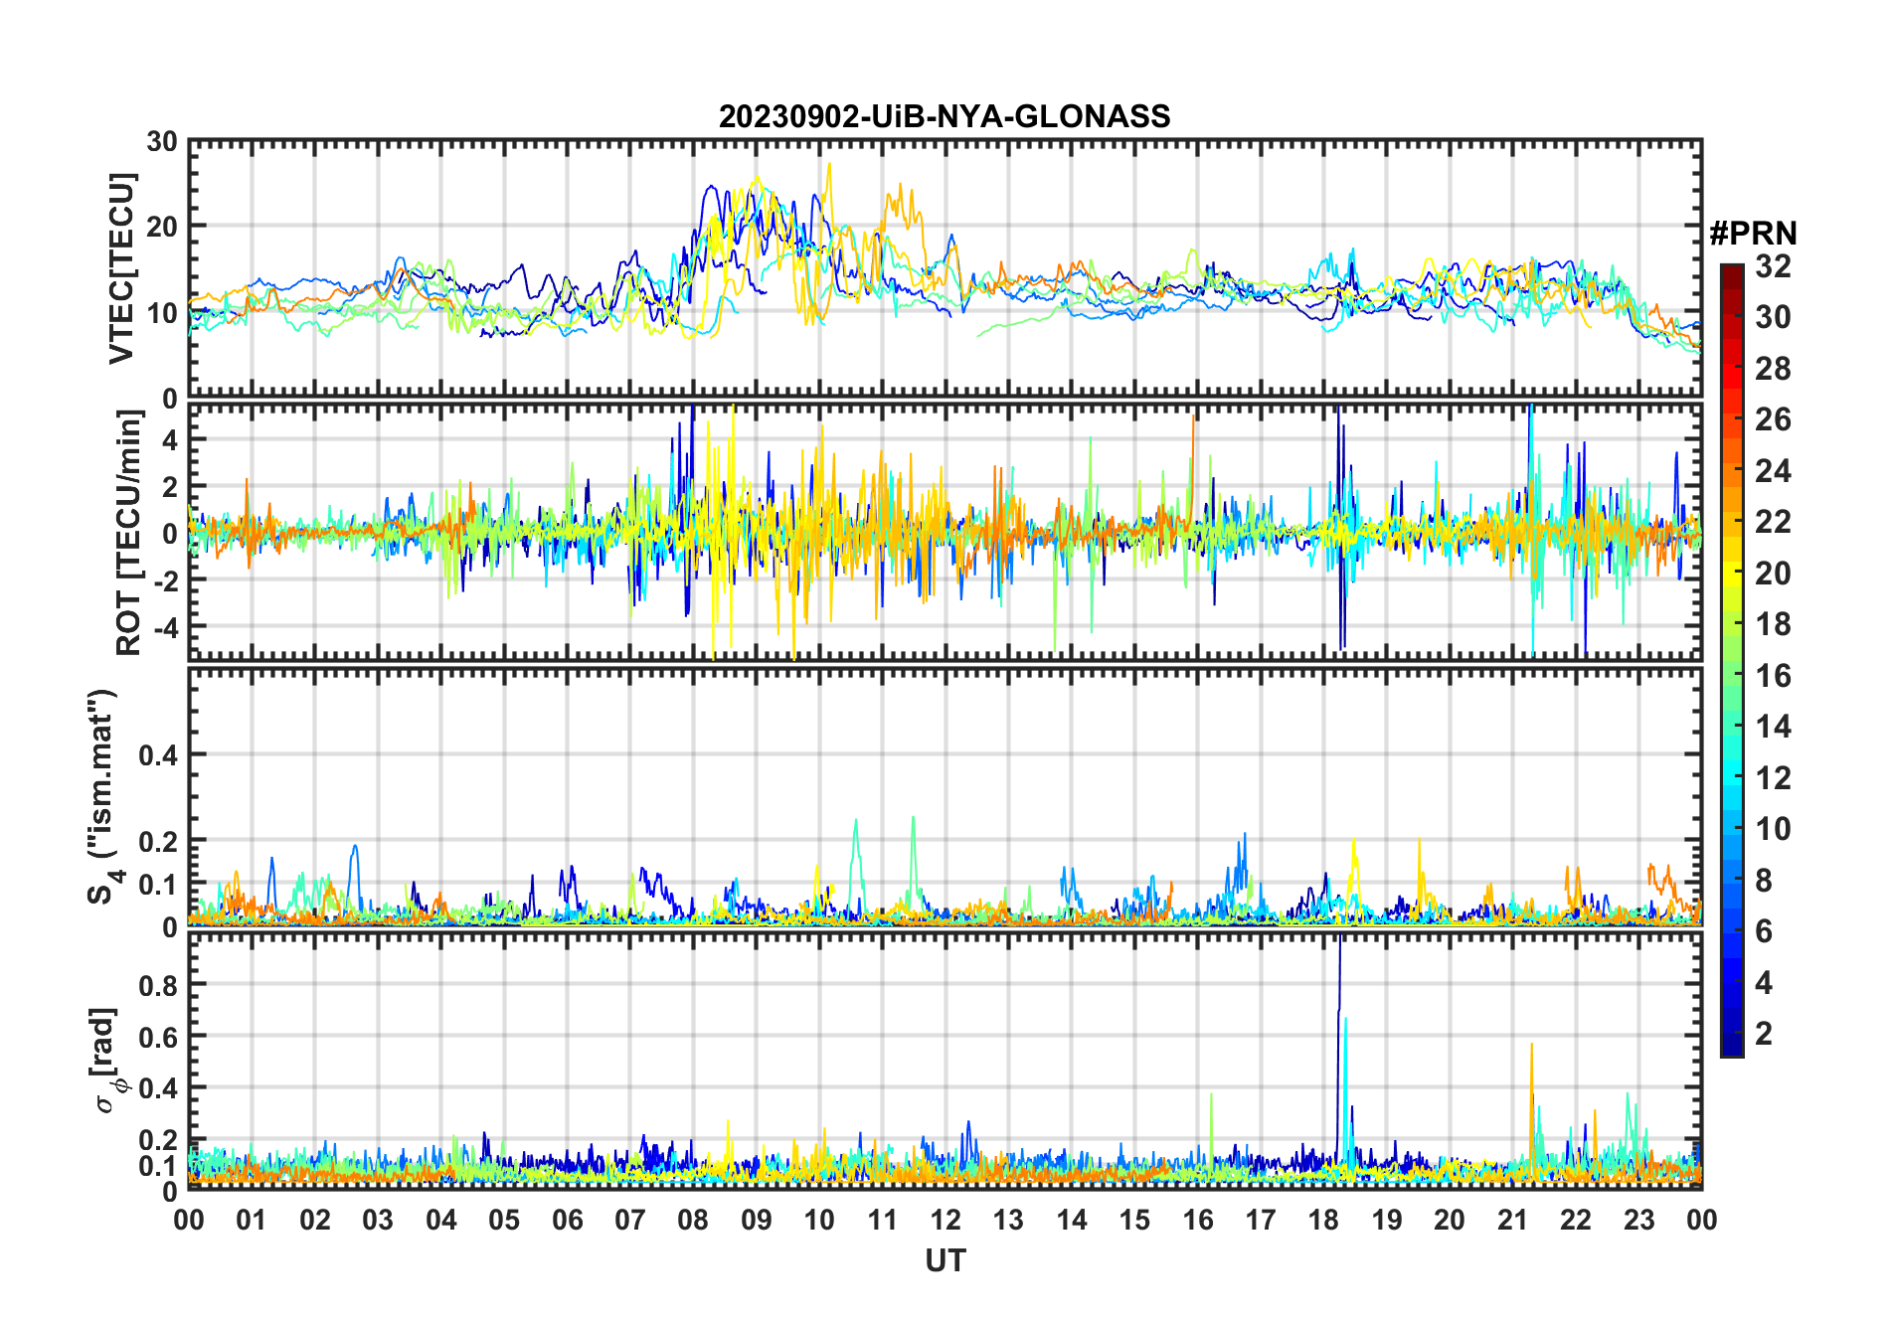Click the plot title "20230902-UiB-NYA-GLONASS"

click(x=945, y=117)
